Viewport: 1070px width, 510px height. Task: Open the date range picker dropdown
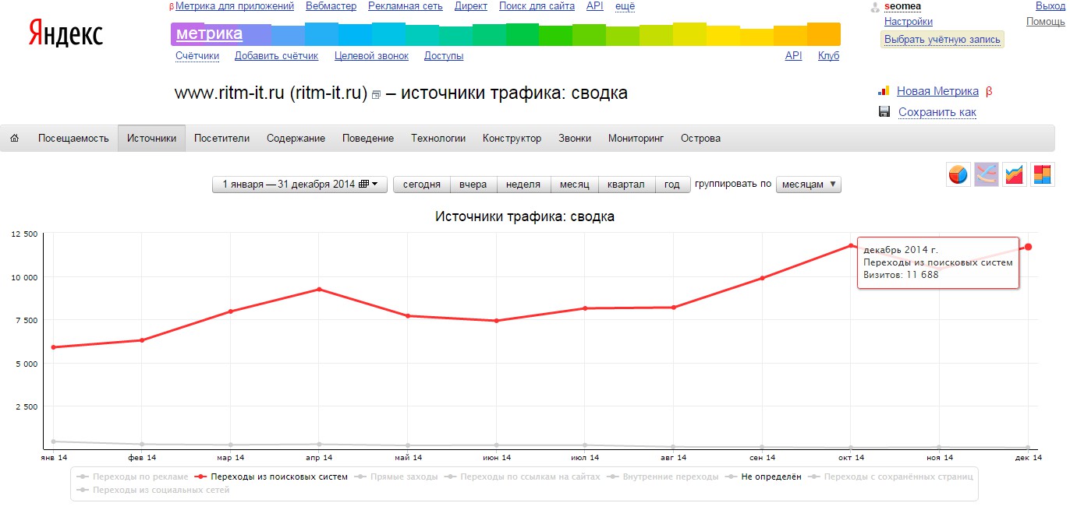point(299,185)
